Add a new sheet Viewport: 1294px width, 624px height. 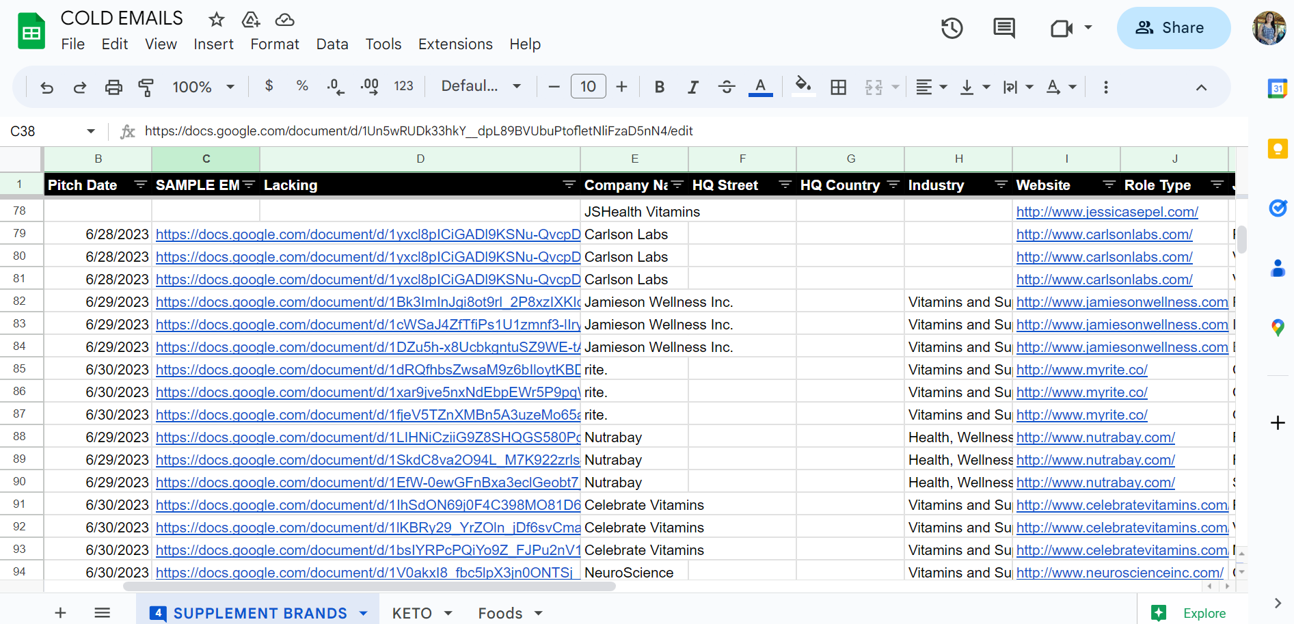(60, 612)
